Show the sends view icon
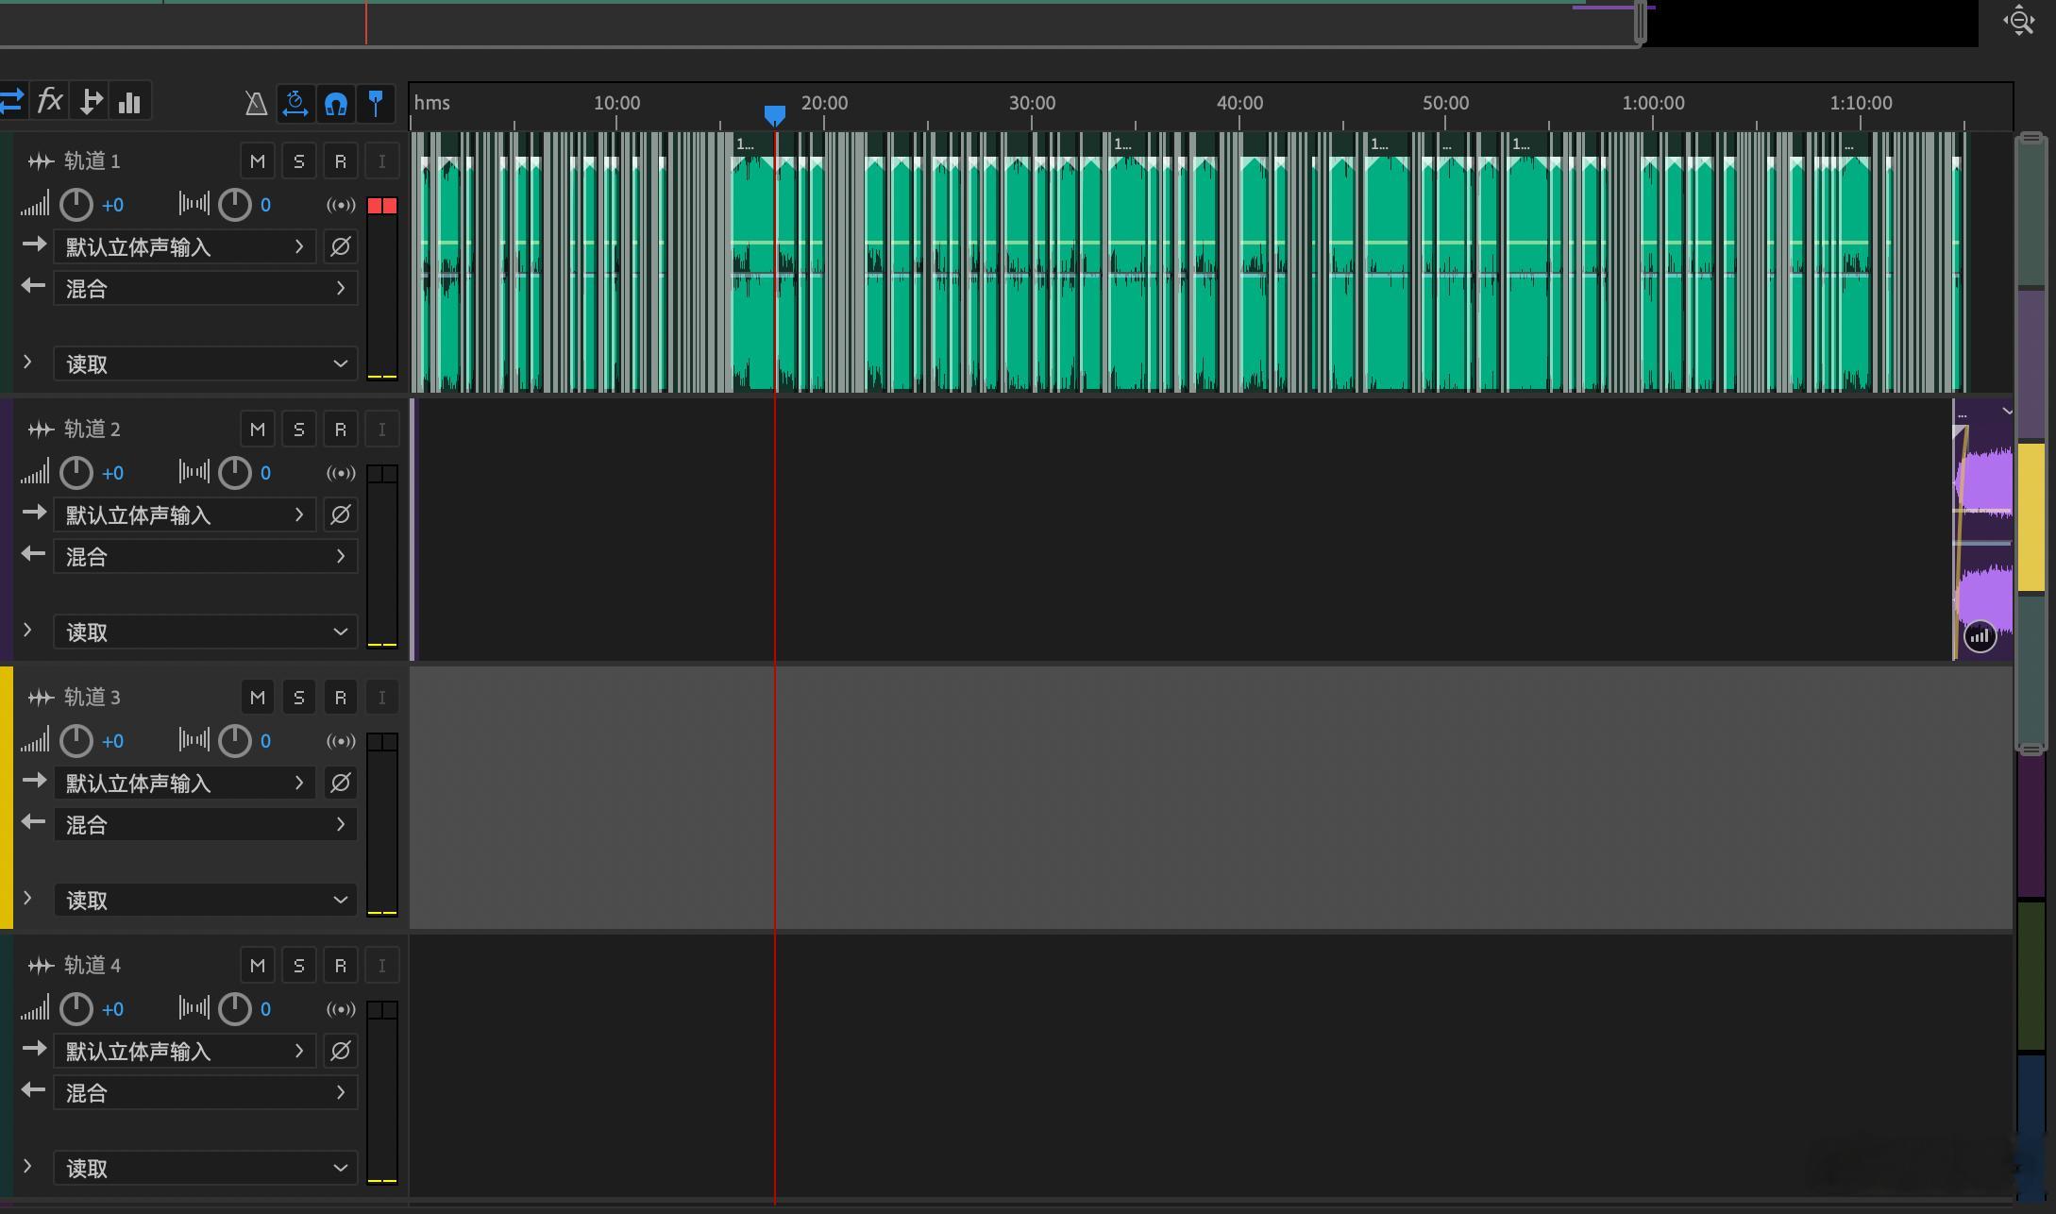The height and width of the screenshot is (1214, 2056). coord(91,101)
